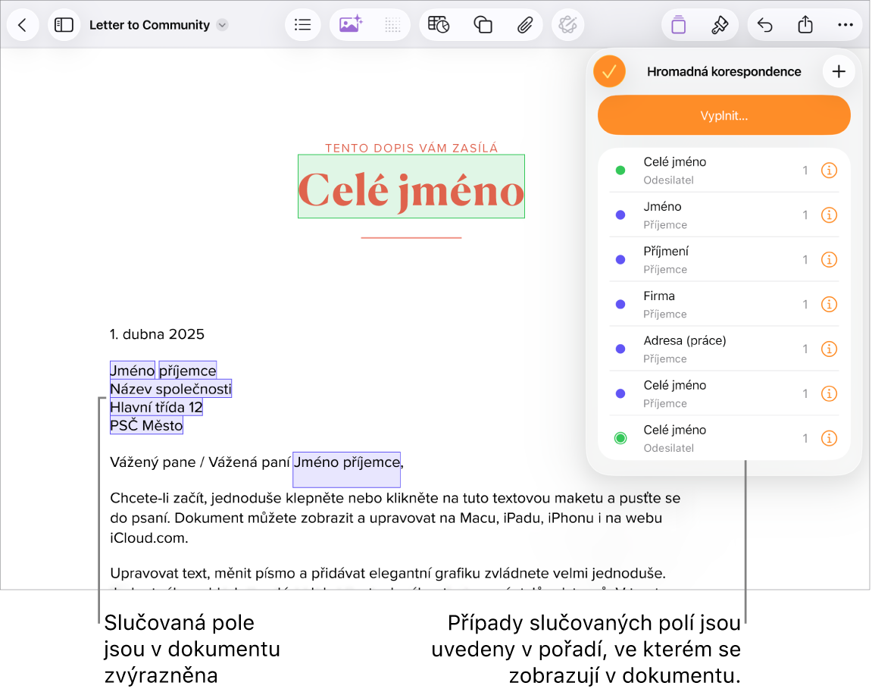Click the paperclip attachment icon

click(x=525, y=25)
